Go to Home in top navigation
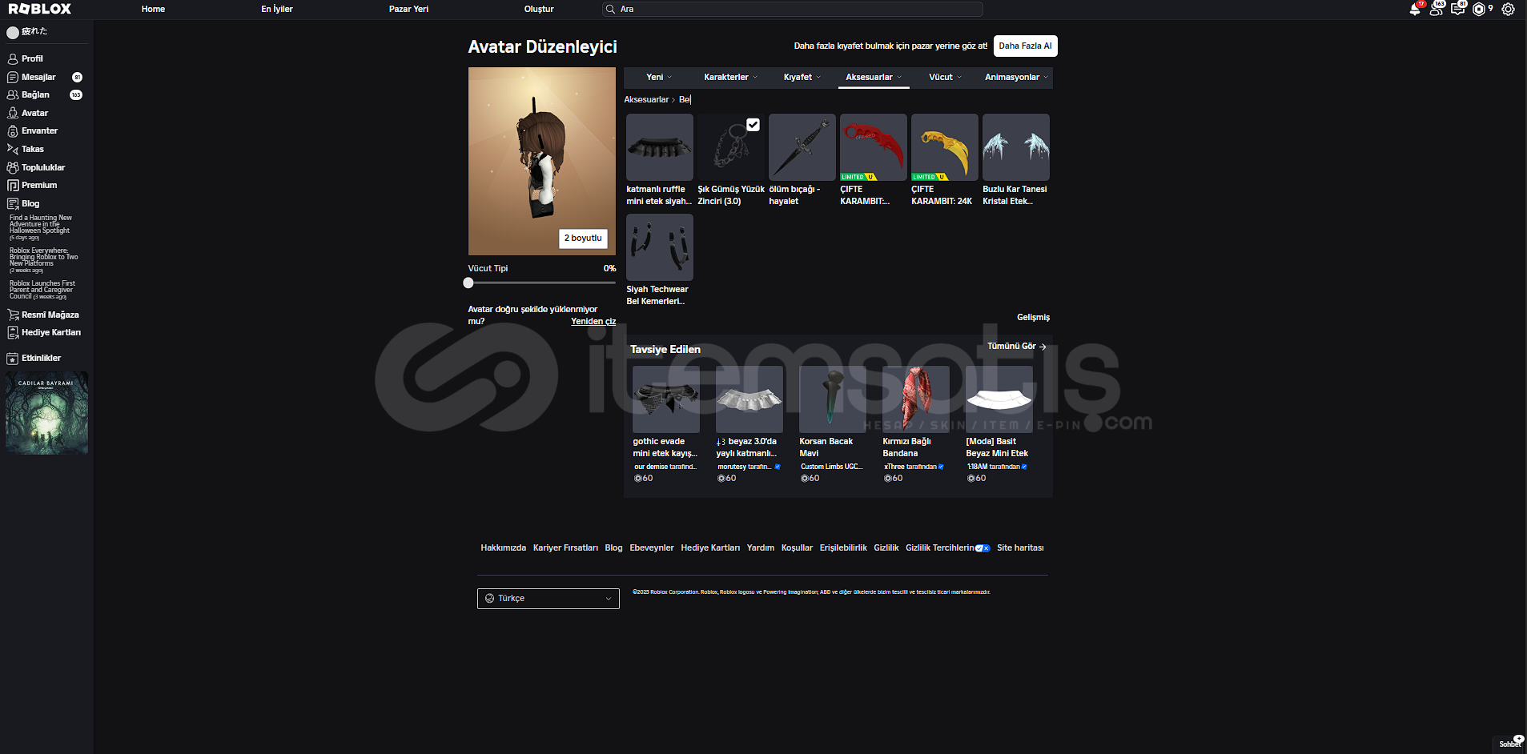 (153, 9)
